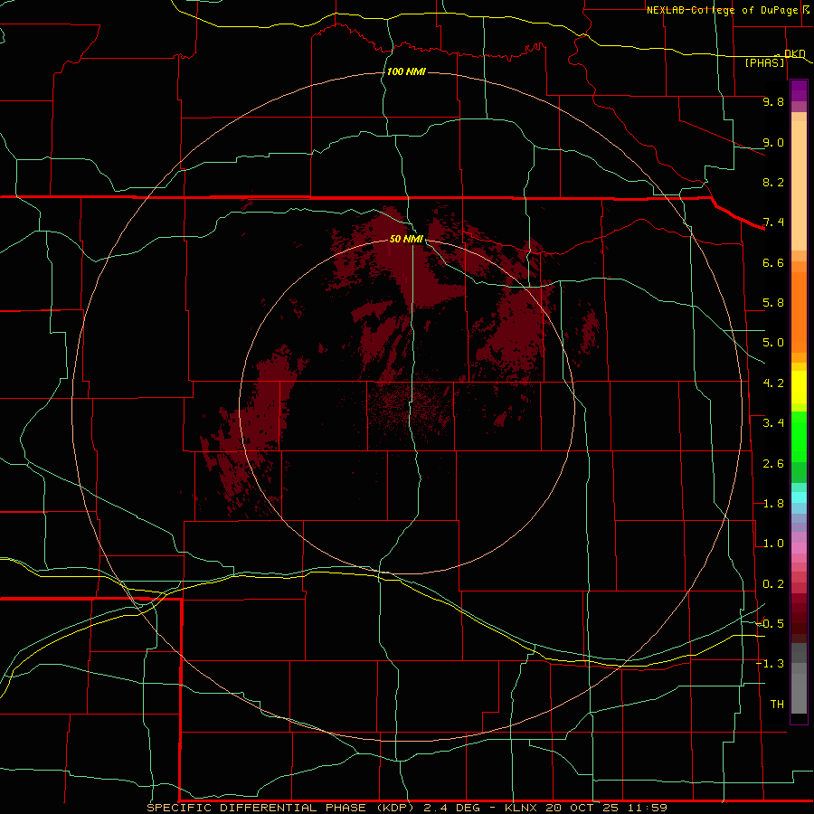Click the 3.4 value on the scale
The height and width of the screenshot is (814, 814).
(773, 423)
